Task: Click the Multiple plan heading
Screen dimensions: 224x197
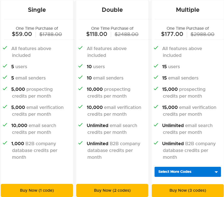Action: pos(188,10)
